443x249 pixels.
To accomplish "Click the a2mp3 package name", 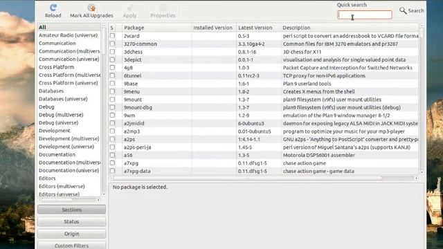I will pos(132,131).
